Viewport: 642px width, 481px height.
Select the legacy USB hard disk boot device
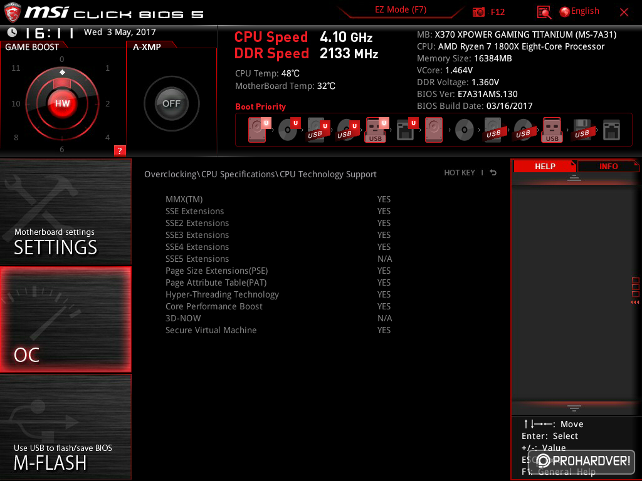(x=493, y=130)
